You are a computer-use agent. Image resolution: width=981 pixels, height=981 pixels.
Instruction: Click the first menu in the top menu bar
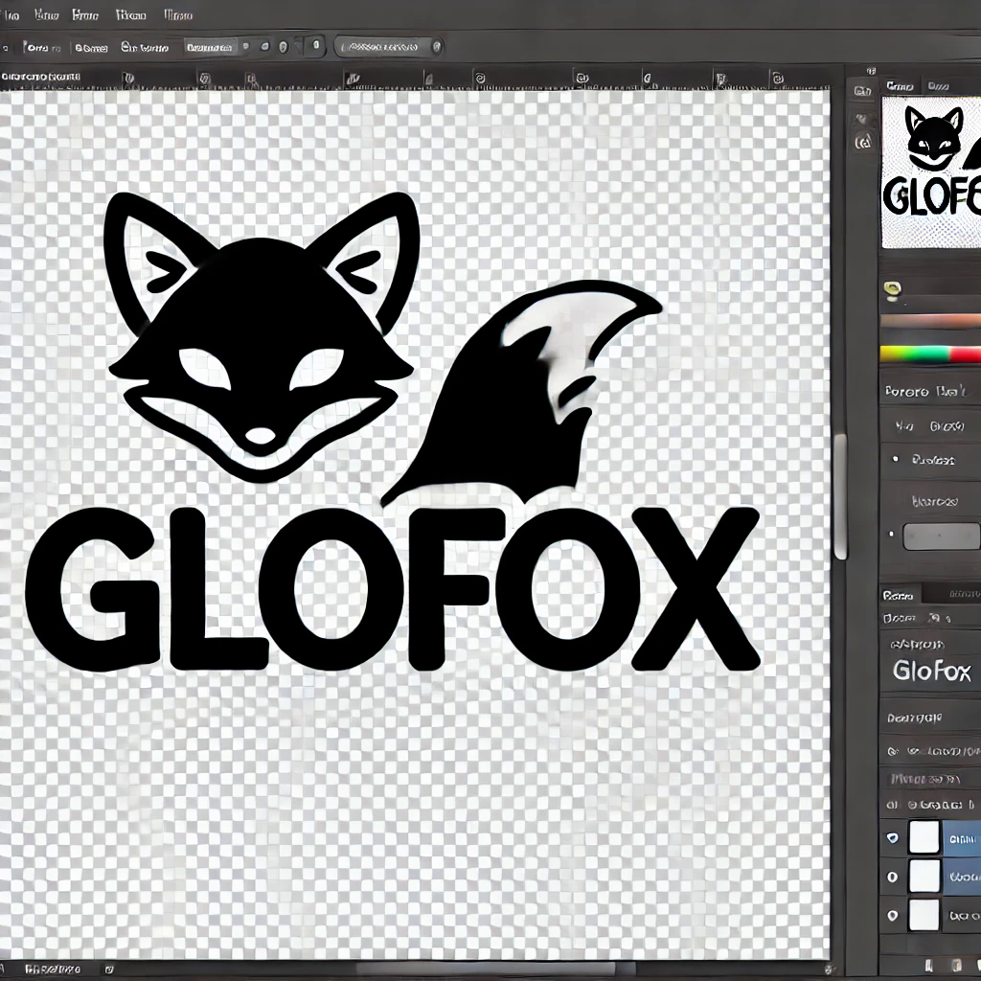tap(11, 15)
